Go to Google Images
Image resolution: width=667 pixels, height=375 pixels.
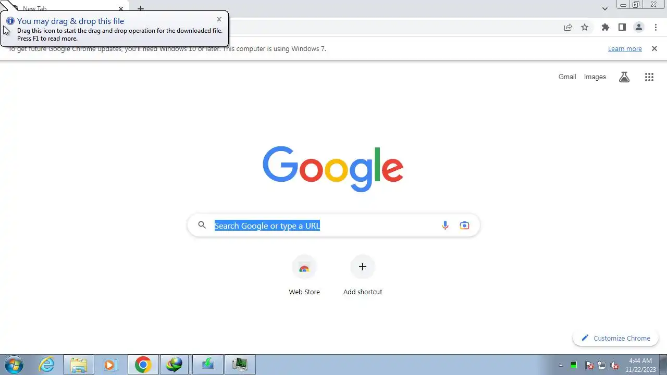[595, 77]
